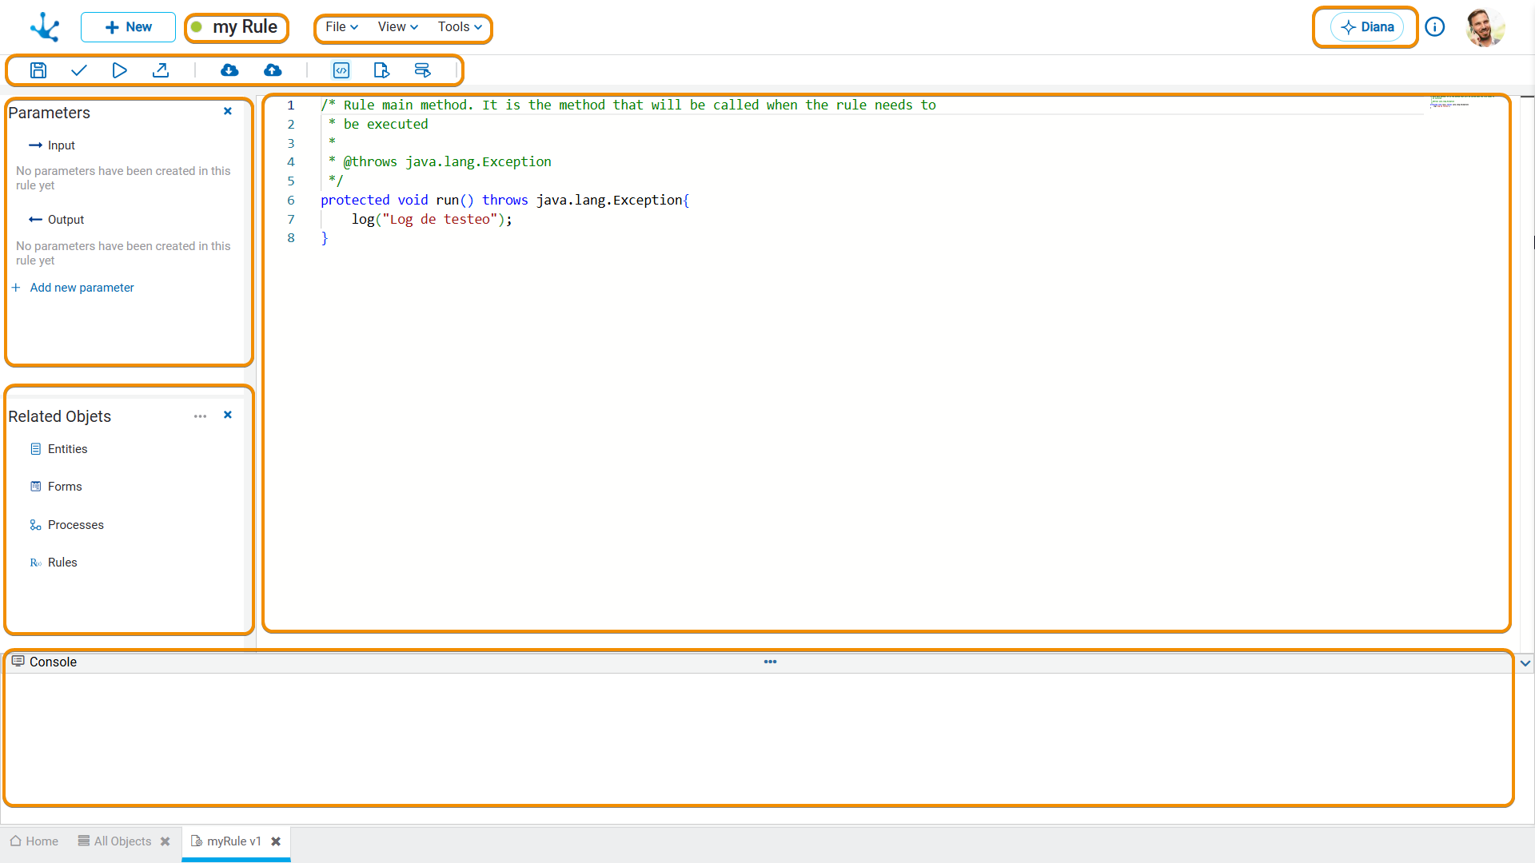
Task: Close the Related Objets panel
Action: point(228,415)
